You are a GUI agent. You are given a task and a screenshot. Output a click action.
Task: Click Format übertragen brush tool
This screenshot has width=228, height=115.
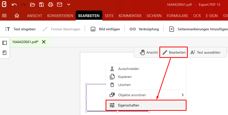point(61,29)
